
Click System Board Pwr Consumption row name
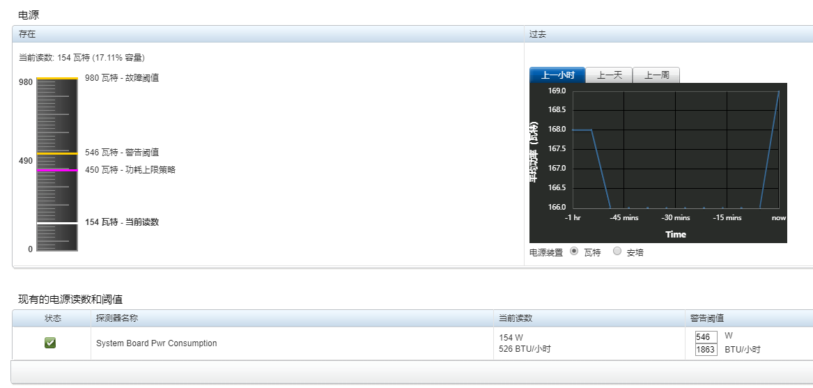coord(157,343)
